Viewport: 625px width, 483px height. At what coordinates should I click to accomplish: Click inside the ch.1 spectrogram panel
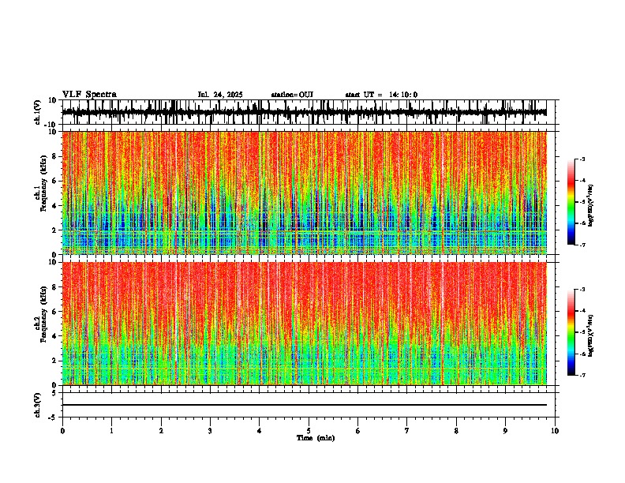(x=305, y=193)
